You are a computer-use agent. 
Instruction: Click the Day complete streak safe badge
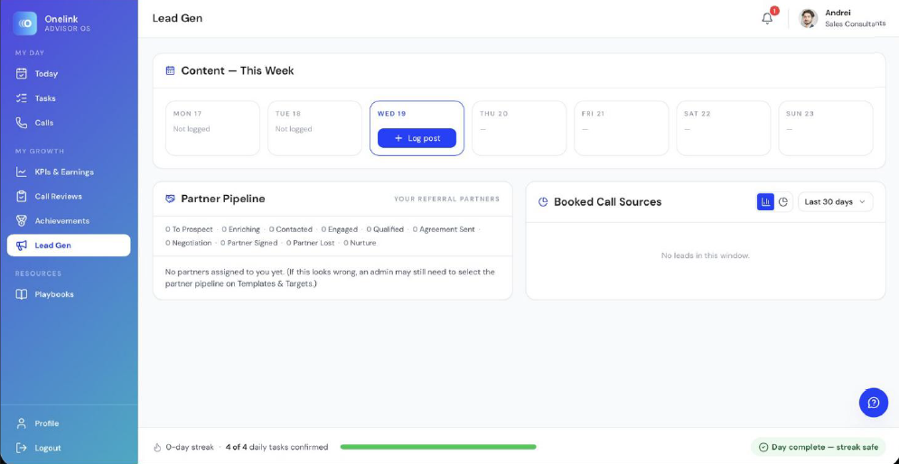[819, 448]
